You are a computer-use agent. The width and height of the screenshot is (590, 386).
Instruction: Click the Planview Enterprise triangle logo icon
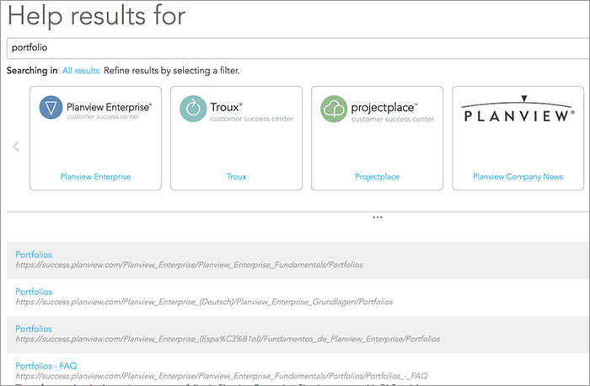[51, 108]
